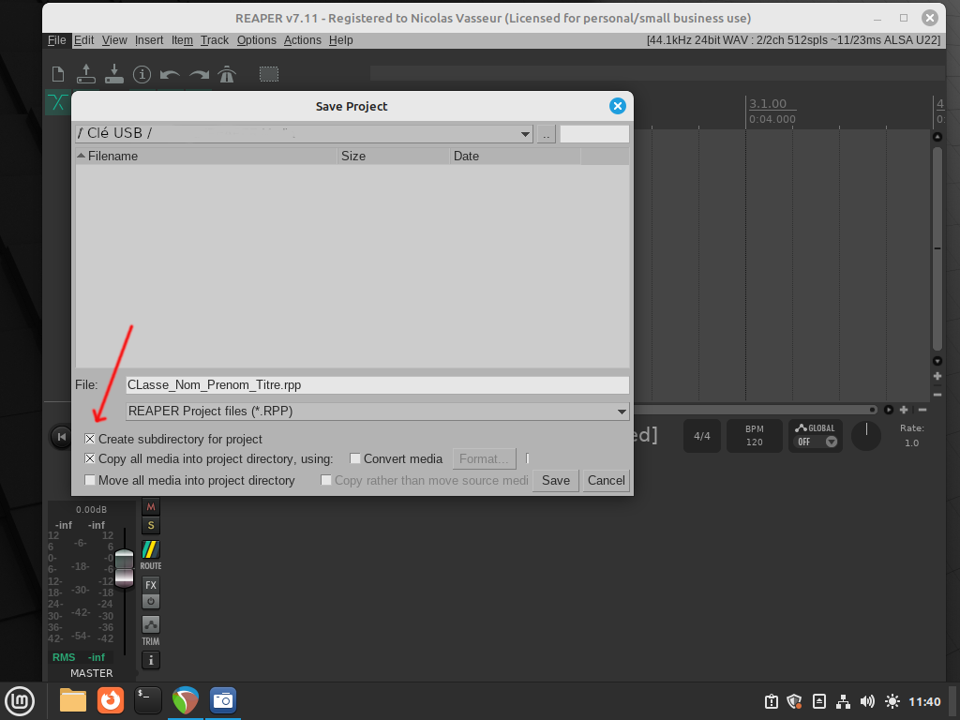Open global automation override dropdown arrow
The height and width of the screenshot is (720, 960).
coord(831,442)
